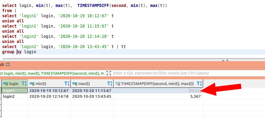This screenshot has height=118, width=265.
Task: Click the string '2020-10-20 13:43:45' in the SQL editor
Action: pos(83,47)
